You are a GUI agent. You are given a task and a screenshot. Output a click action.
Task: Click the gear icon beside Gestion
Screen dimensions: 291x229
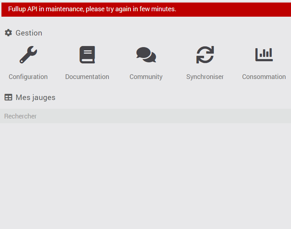(8, 33)
